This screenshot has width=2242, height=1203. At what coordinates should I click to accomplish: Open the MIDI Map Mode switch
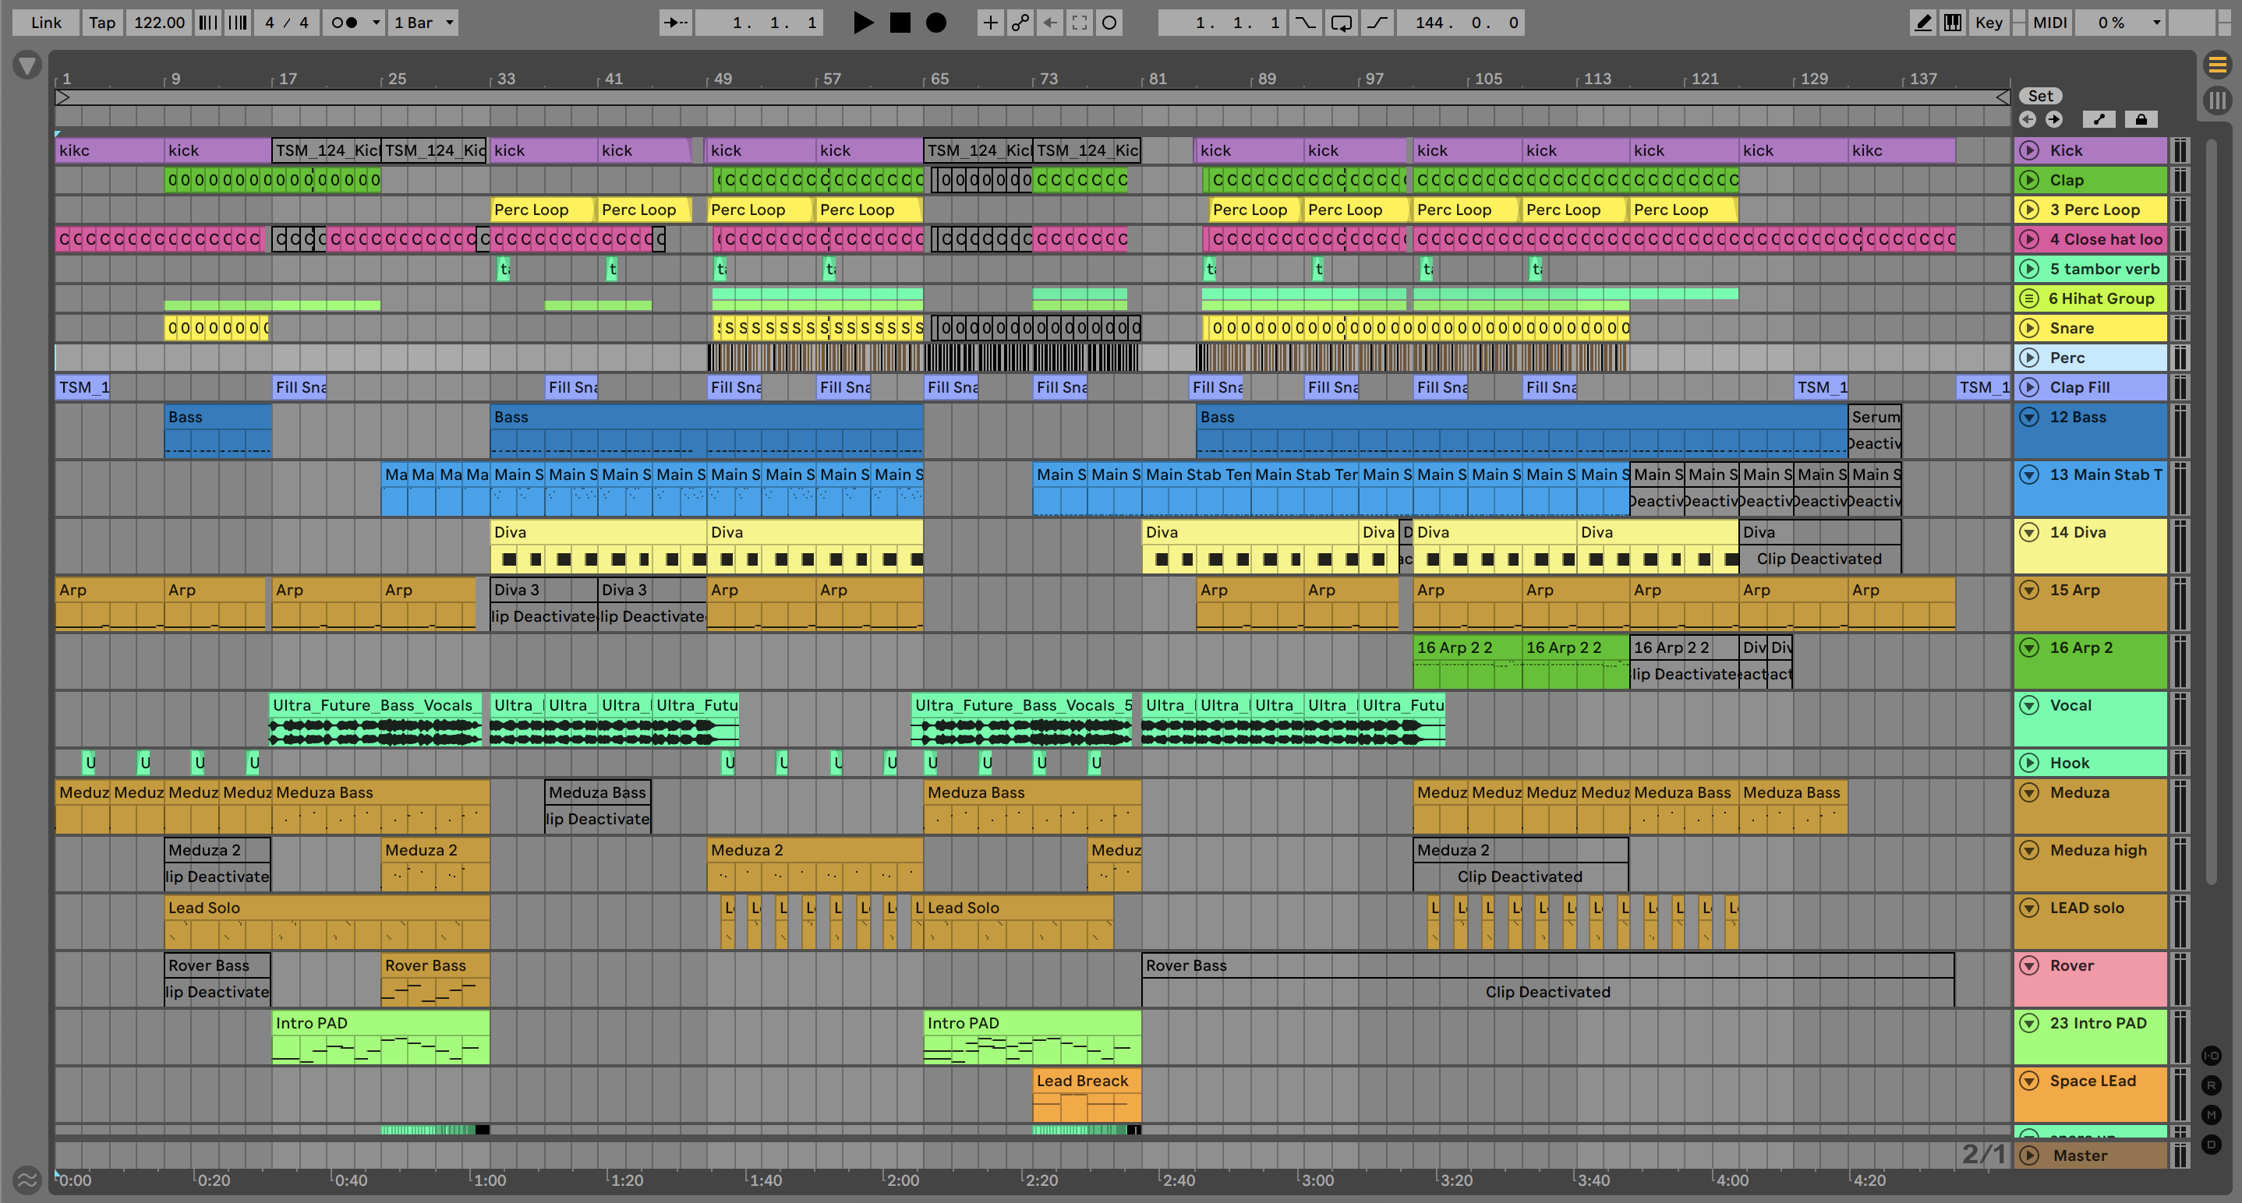tap(2049, 23)
